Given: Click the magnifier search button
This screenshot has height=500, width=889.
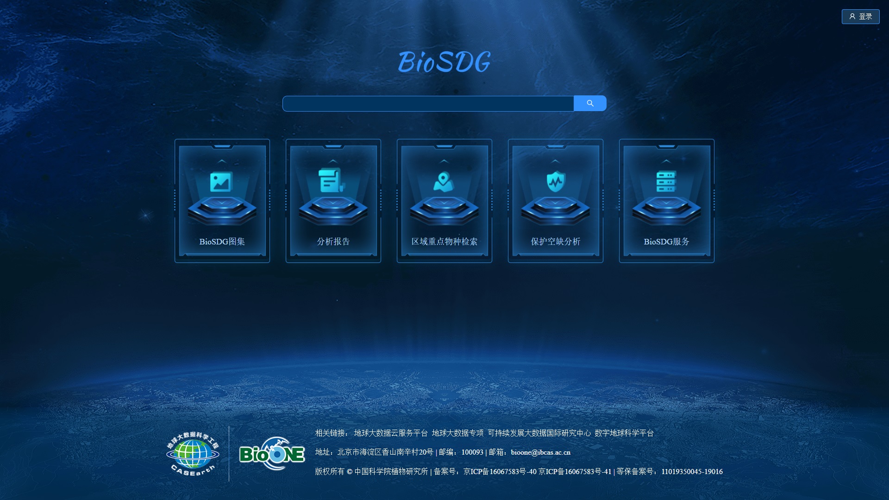Looking at the screenshot, I should tap(590, 103).
